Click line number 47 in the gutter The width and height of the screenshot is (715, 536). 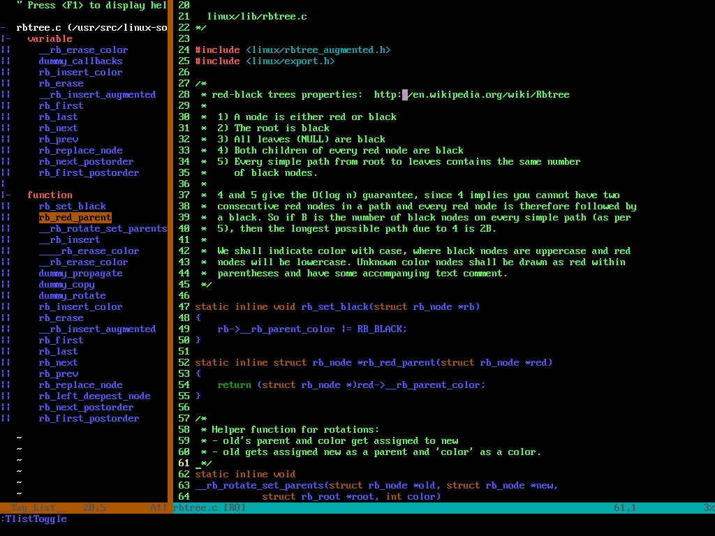tap(184, 307)
